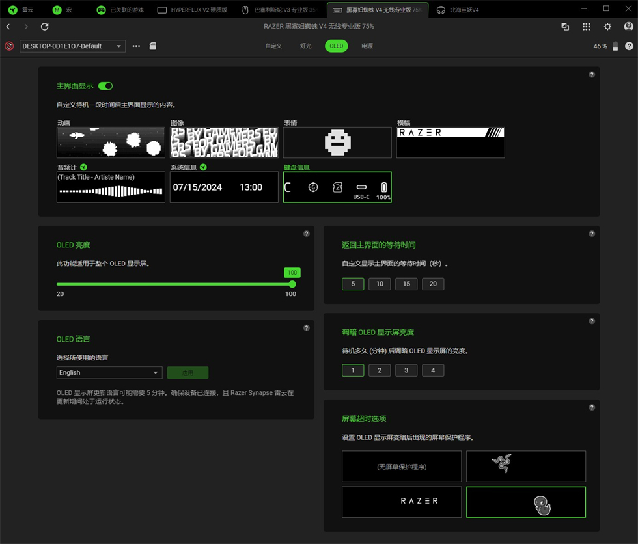Set return wait time to 15 seconds
This screenshot has height=544, width=638.
tap(406, 284)
